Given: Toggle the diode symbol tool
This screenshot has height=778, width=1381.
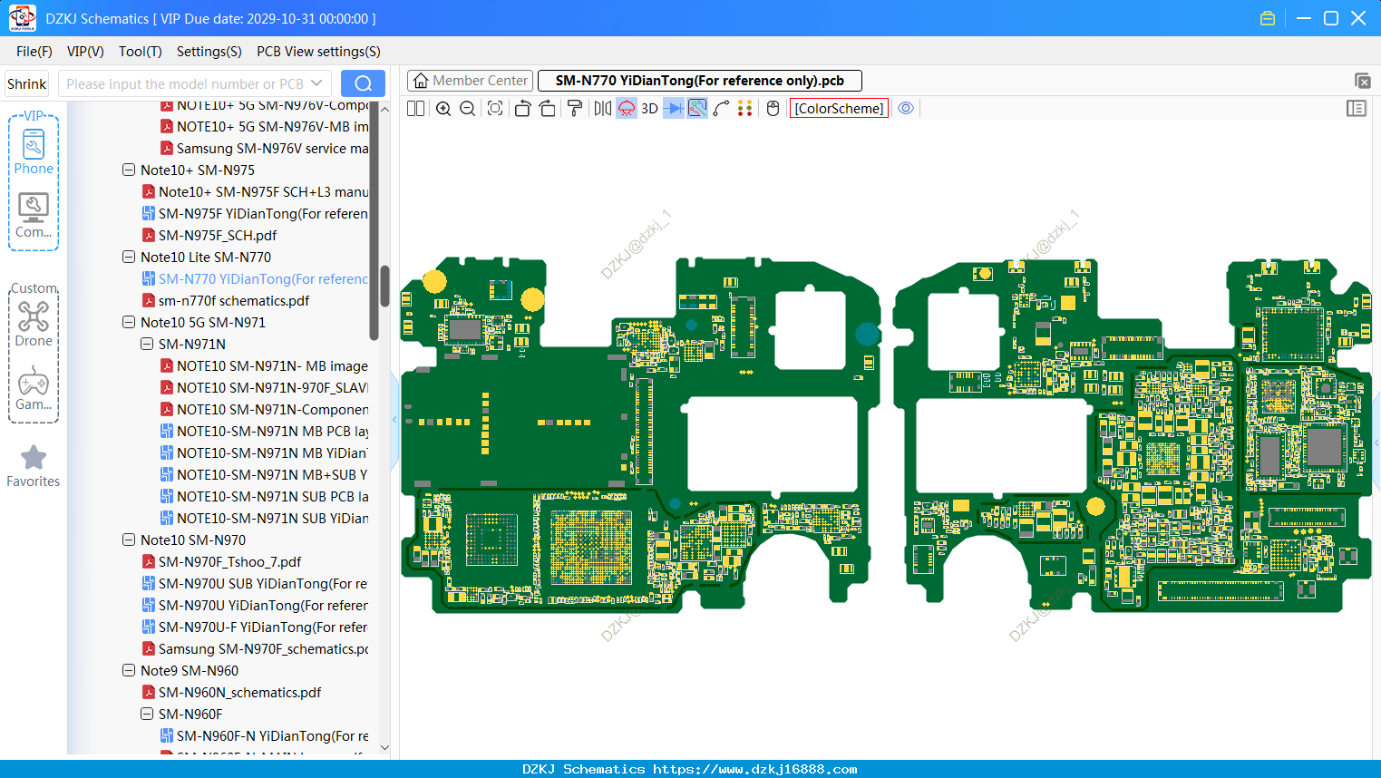Looking at the screenshot, I should coord(674,108).
